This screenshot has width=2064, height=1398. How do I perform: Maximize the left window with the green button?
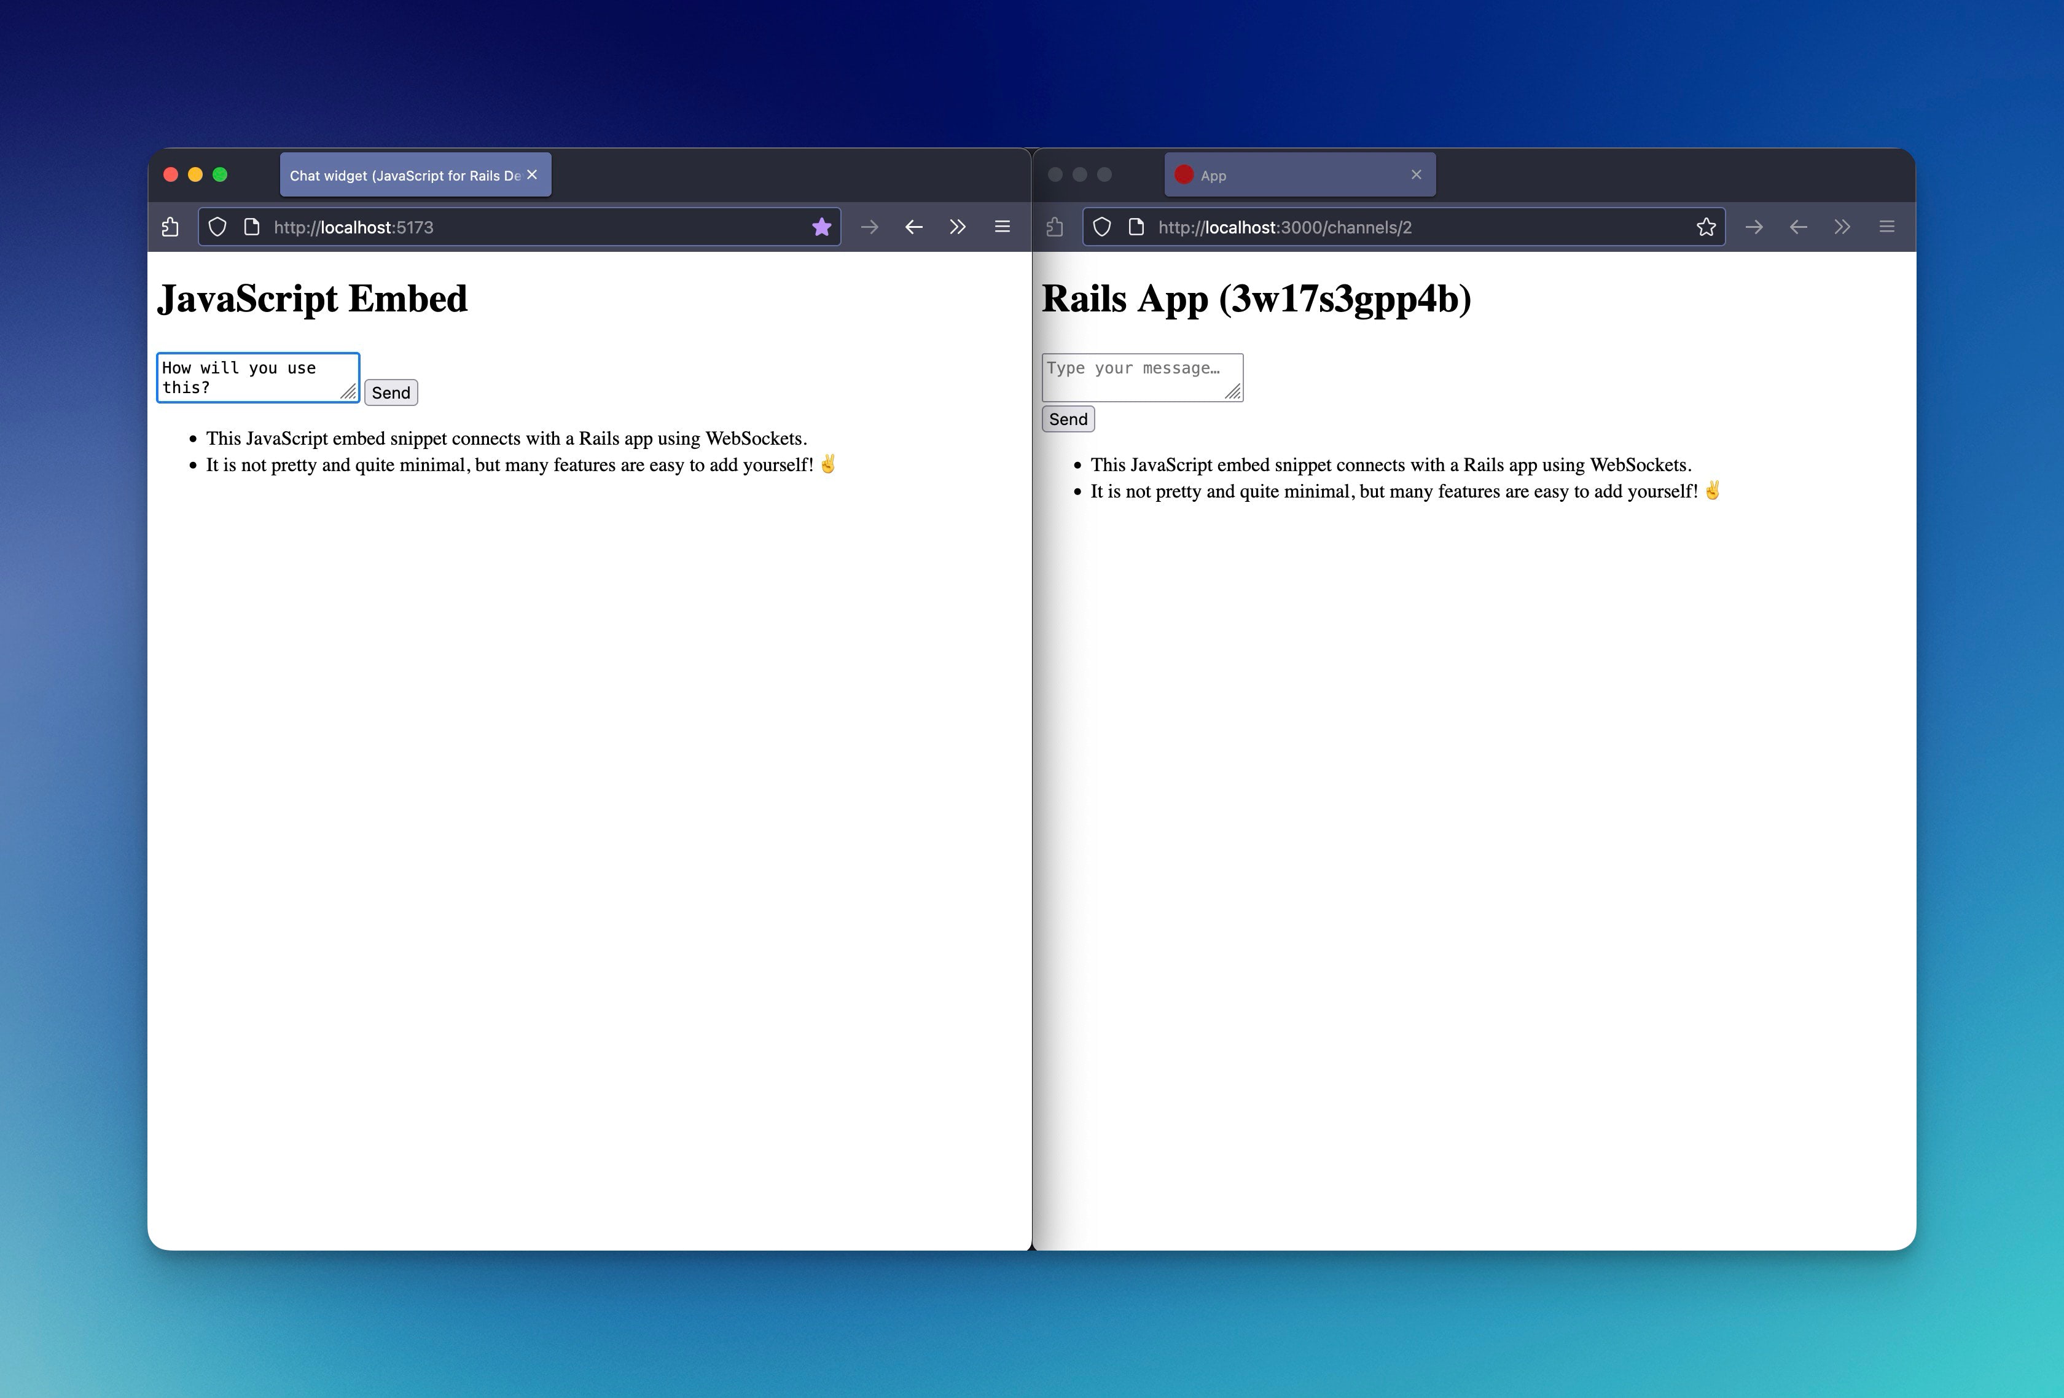[x=221, y=175]
